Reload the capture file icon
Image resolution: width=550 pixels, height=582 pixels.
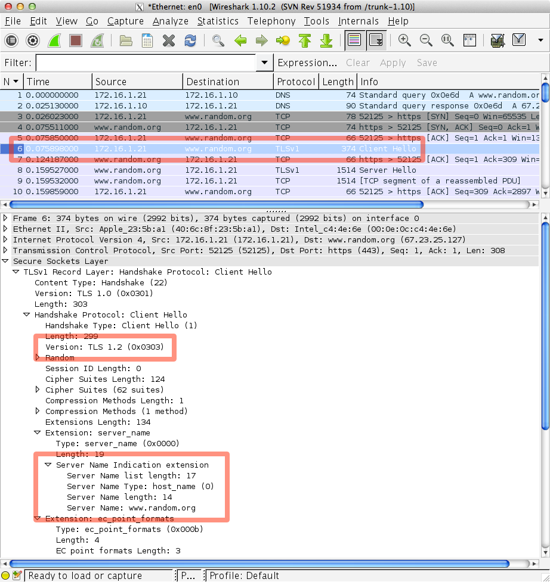click(x=190, y=41)
